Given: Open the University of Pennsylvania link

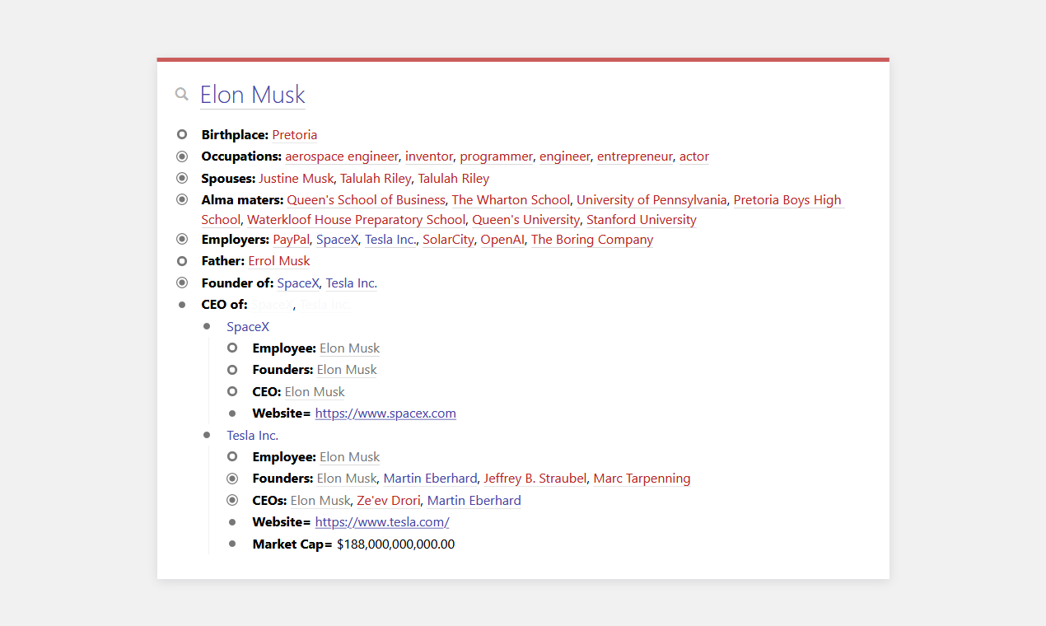Looking at the screenshot, I should tap(651, 200).
